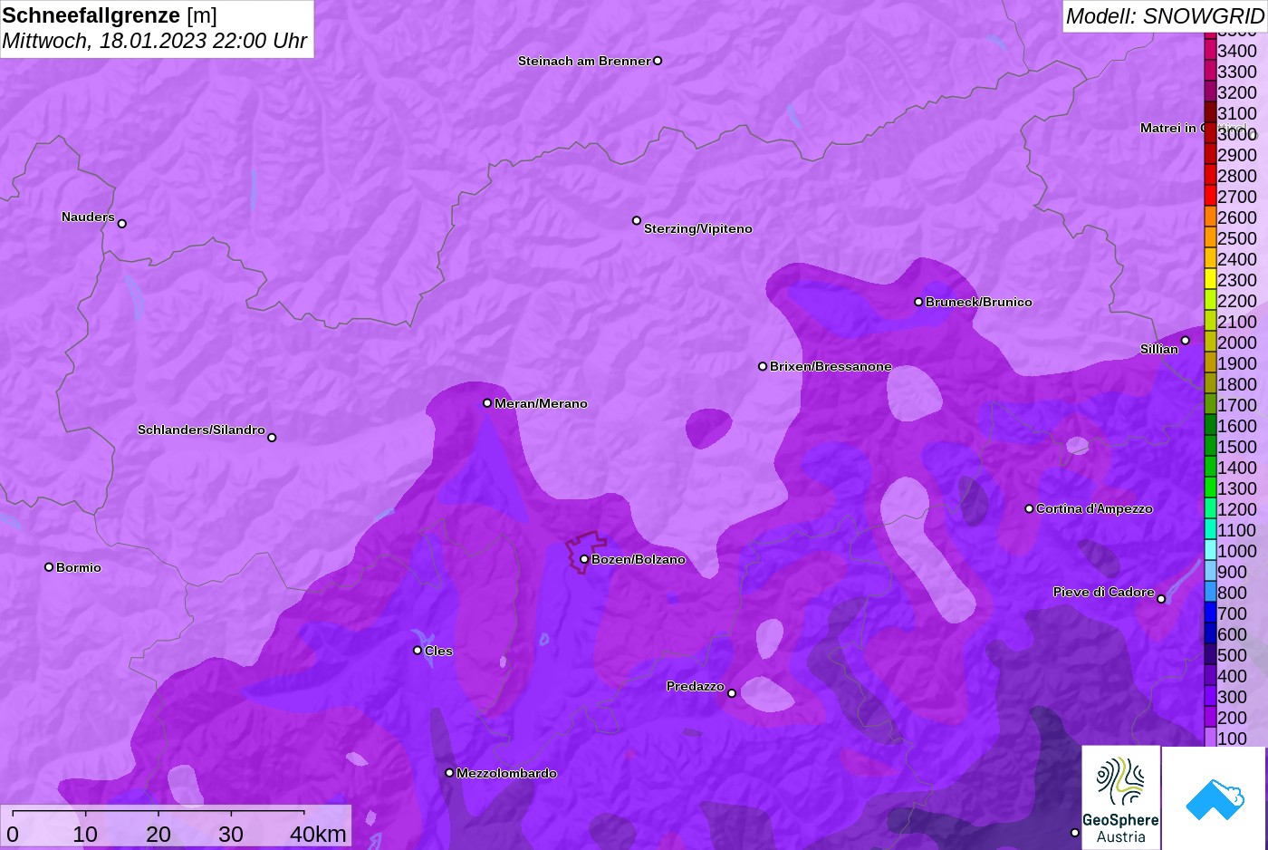Click the date "Mittwoch, 18.01.2023 22:00 Uhr"
The image size is (1268, 850).
(x=155, y=41)
